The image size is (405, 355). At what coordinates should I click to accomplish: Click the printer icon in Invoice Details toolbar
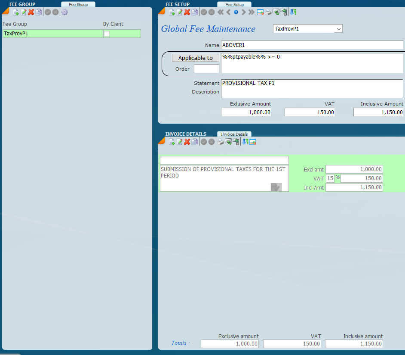click(221, 142)
